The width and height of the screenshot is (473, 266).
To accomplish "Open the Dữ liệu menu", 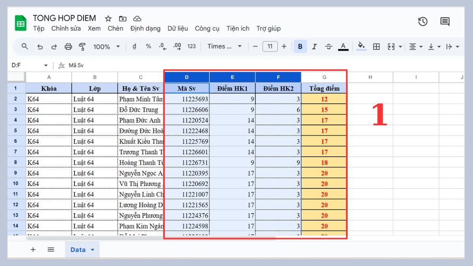I will click(178, 28).
